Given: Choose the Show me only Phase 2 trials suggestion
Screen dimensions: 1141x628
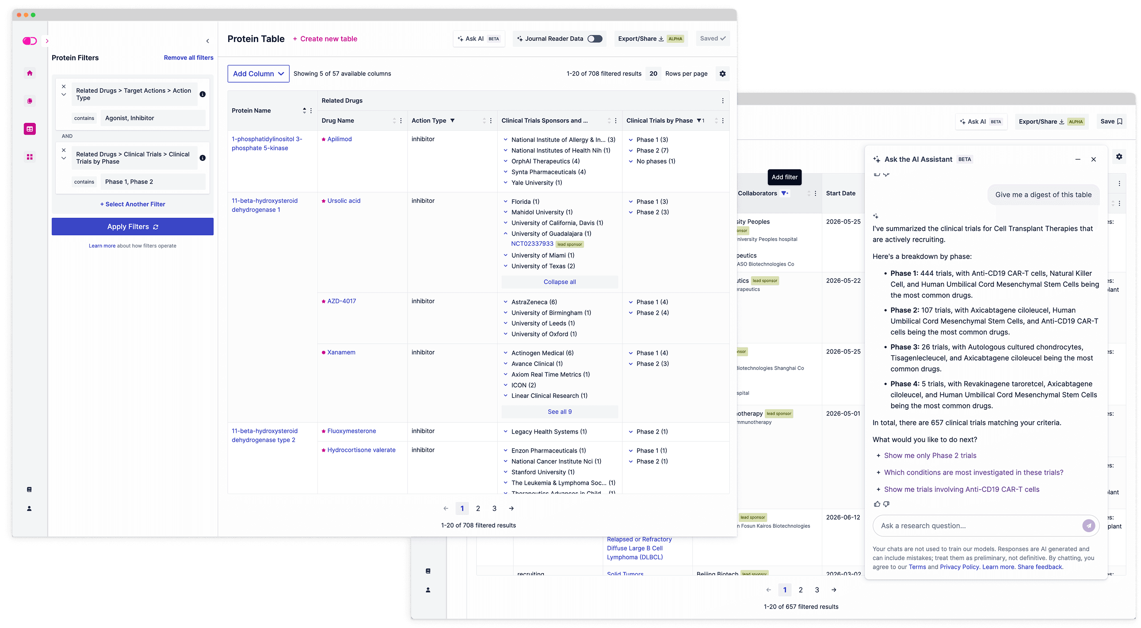Looking at the screenshot, I should pos(930,456).
